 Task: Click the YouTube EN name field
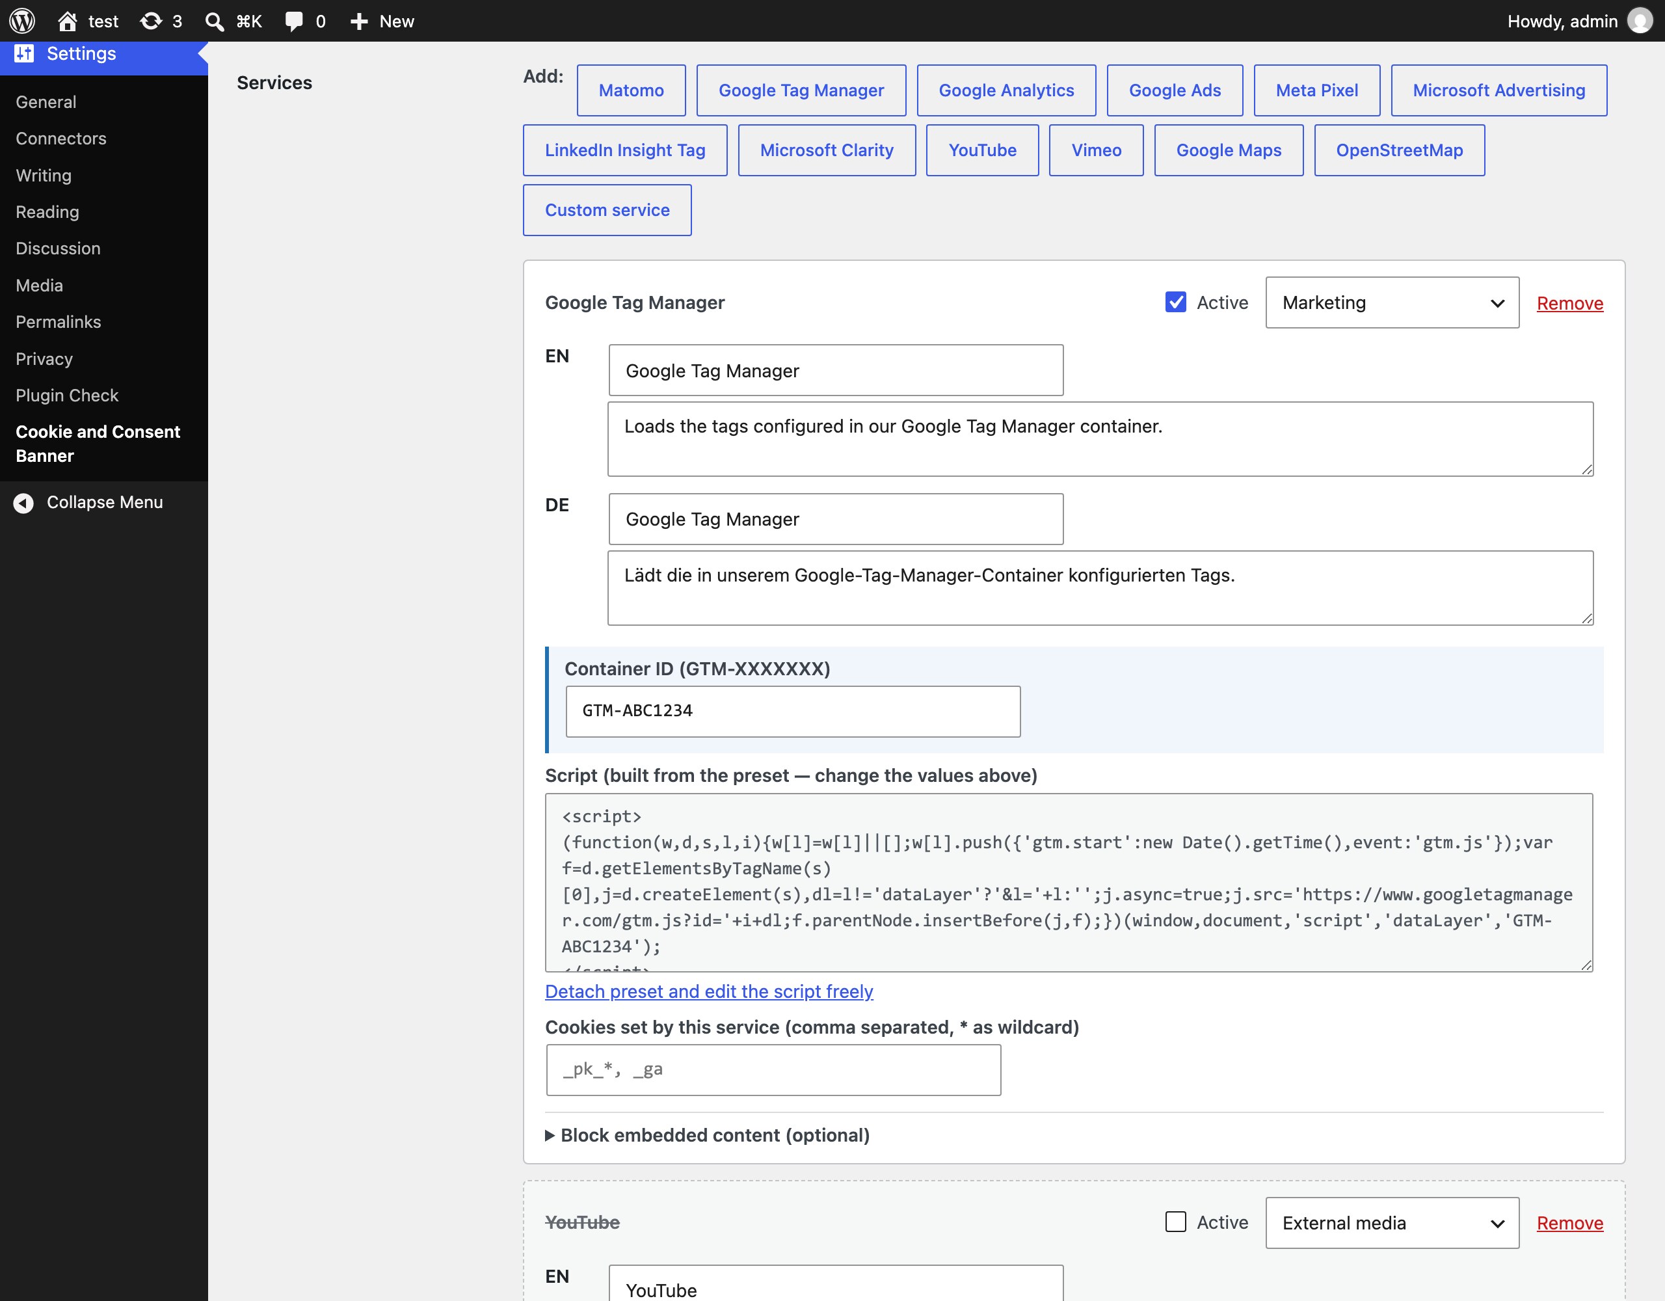point(836,1284)
